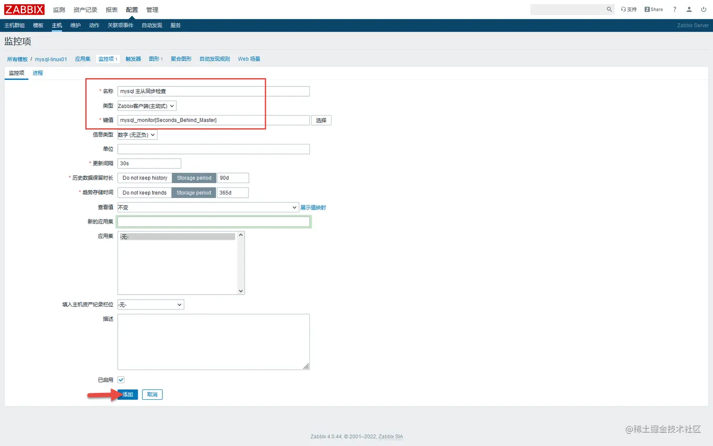Open the 资产记录 top menu

pos(85,10)
